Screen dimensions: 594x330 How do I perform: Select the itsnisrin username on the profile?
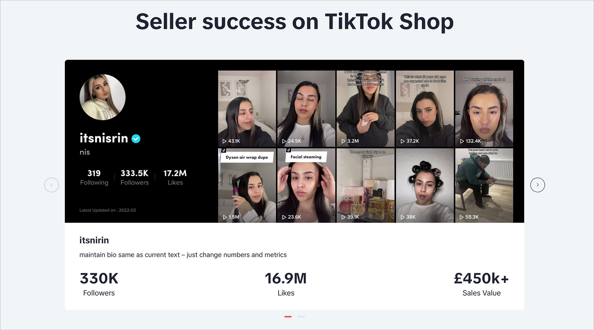pyautogui.click(x=104, y=138)
